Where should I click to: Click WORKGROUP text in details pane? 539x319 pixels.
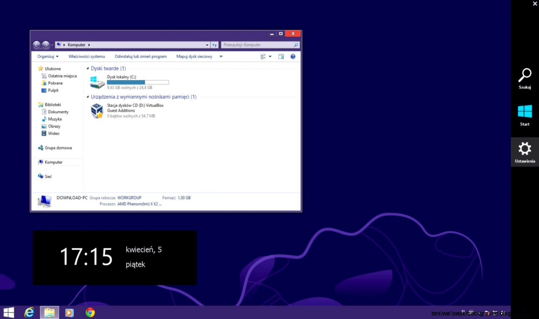[x=129, y=198]
